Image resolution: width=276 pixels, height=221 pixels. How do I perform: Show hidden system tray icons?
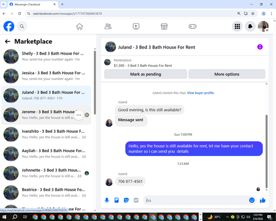(x=227, y=217)
